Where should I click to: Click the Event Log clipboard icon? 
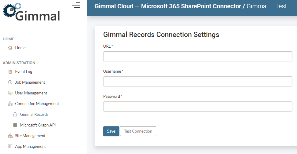[10, 72]
